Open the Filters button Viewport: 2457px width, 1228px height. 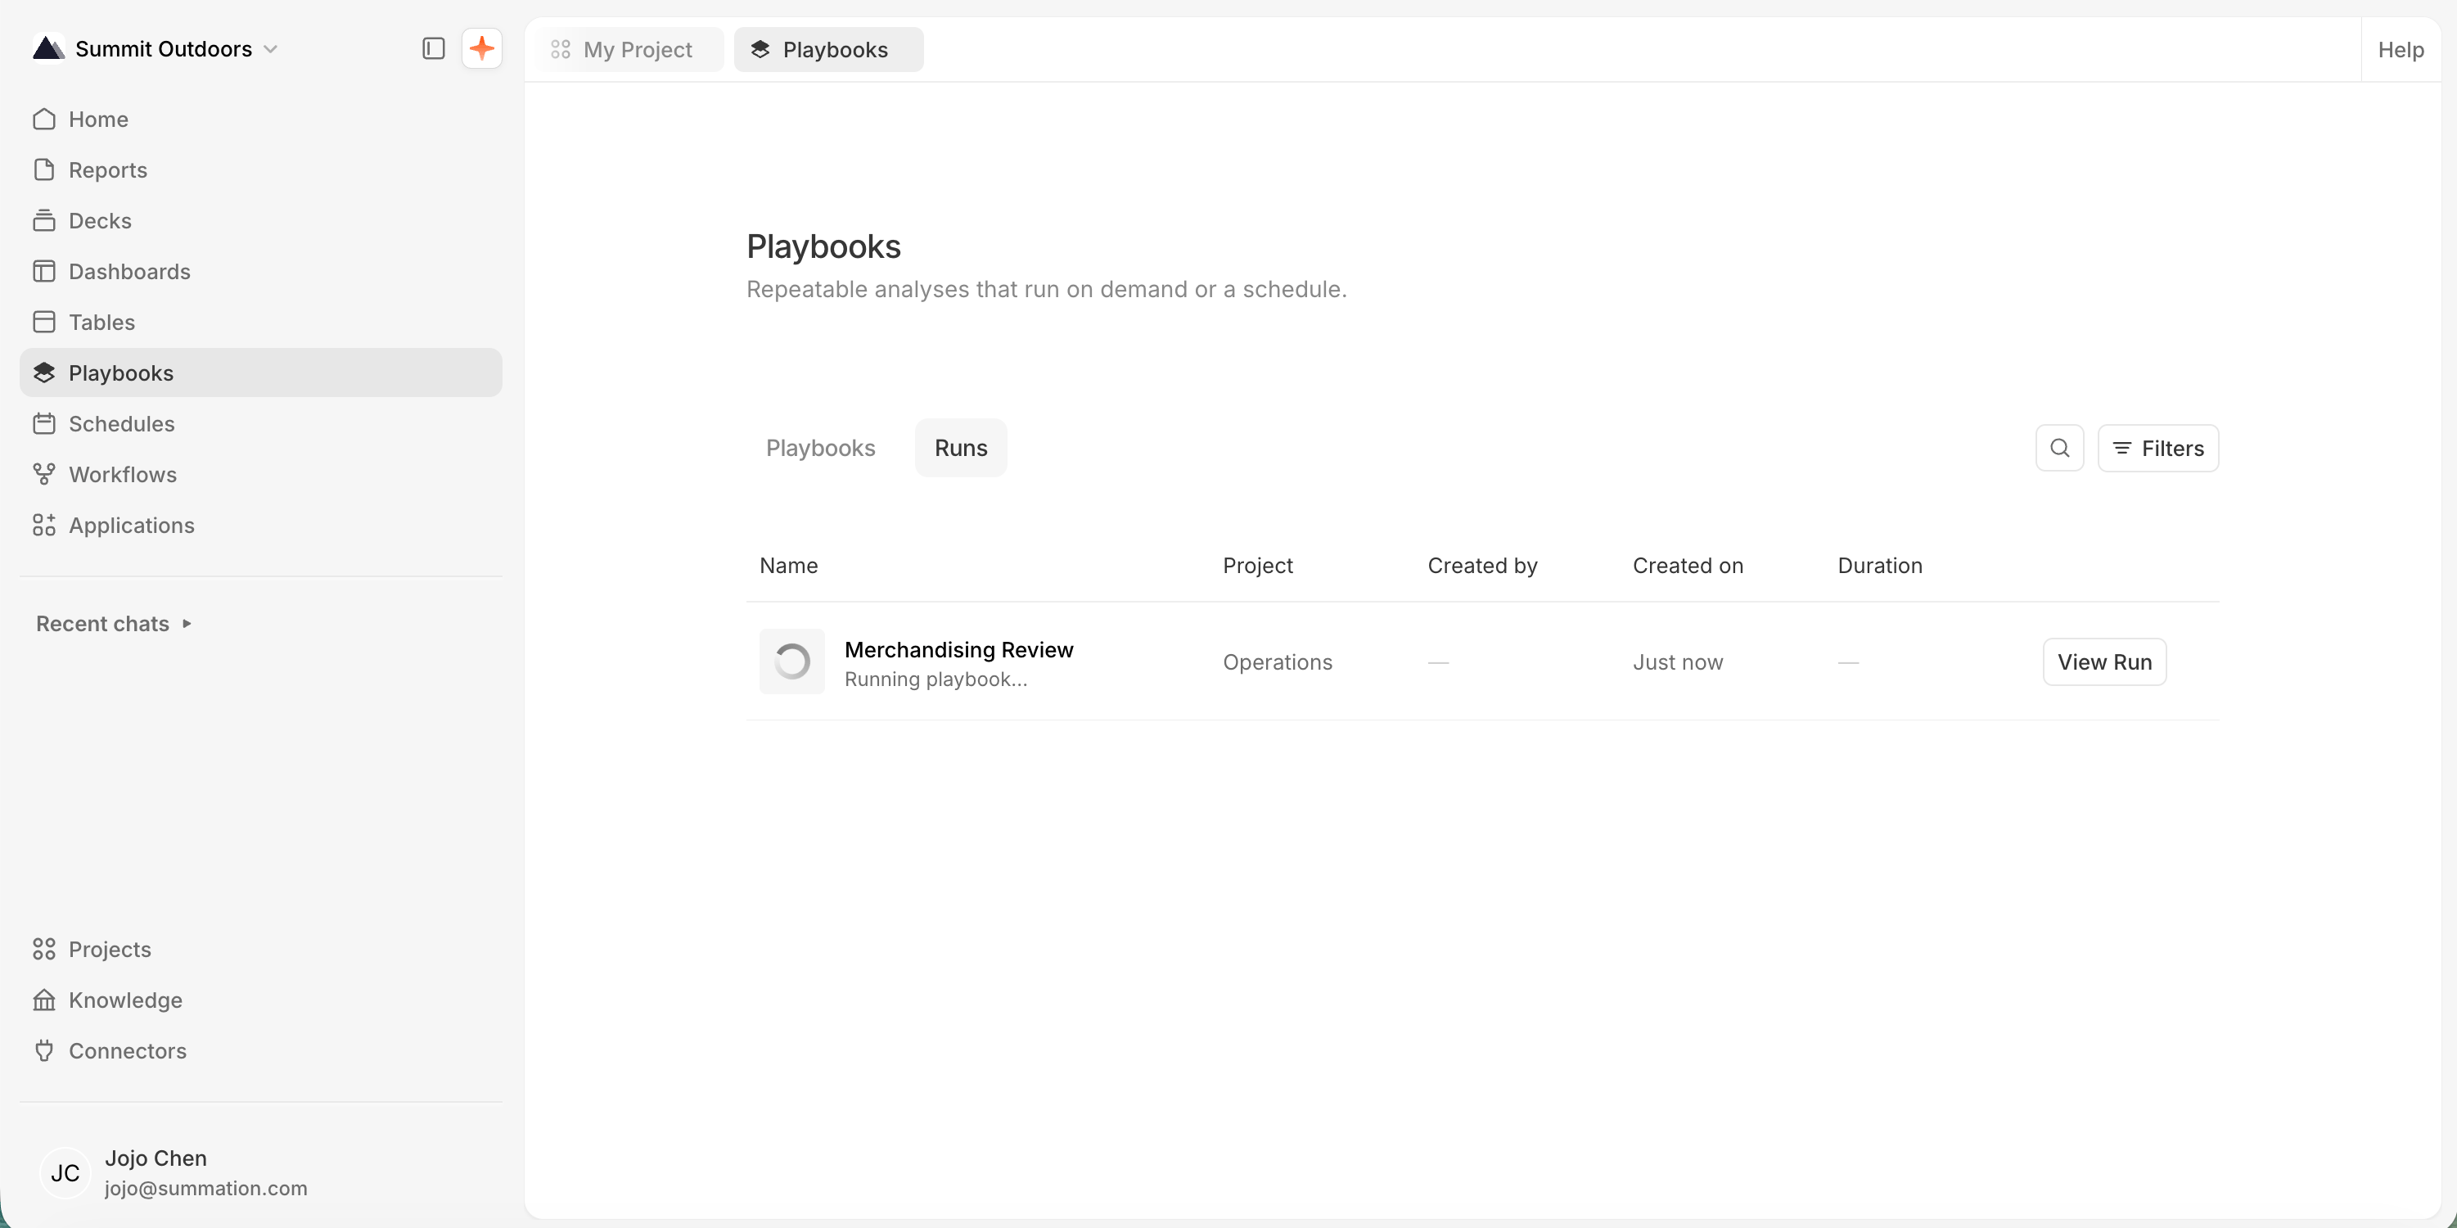pyautogui.click(x=2158, y=448)
